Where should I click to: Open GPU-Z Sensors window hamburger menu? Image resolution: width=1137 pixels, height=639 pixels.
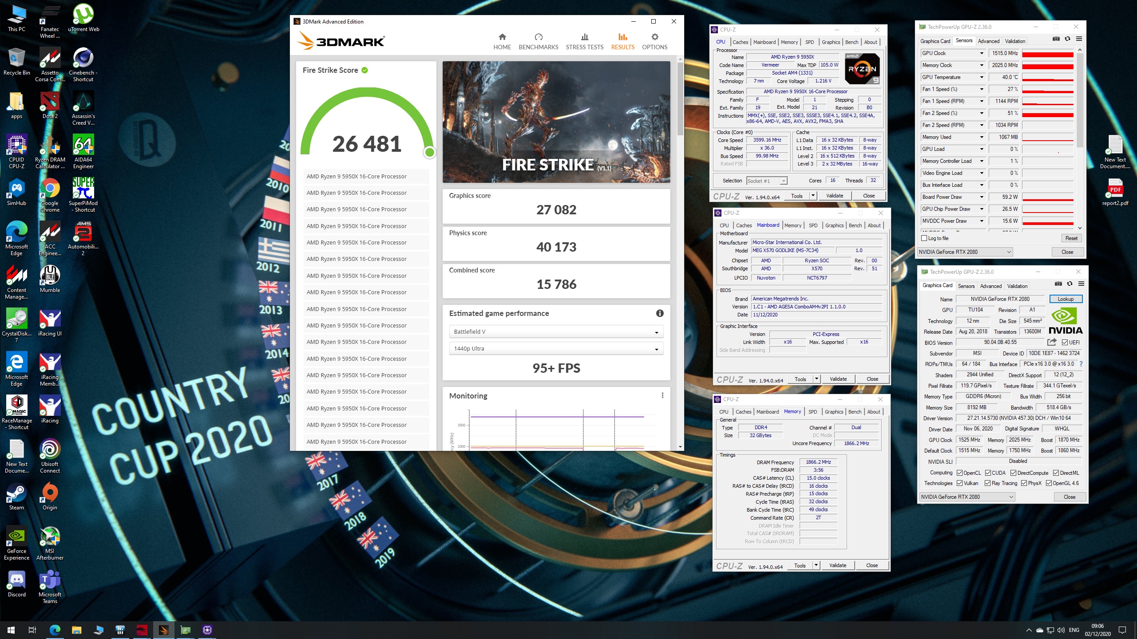[x=1079, y=39]
